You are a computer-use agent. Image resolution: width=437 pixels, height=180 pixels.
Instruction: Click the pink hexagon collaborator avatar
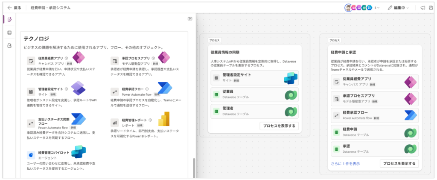[x=354, y=8]
